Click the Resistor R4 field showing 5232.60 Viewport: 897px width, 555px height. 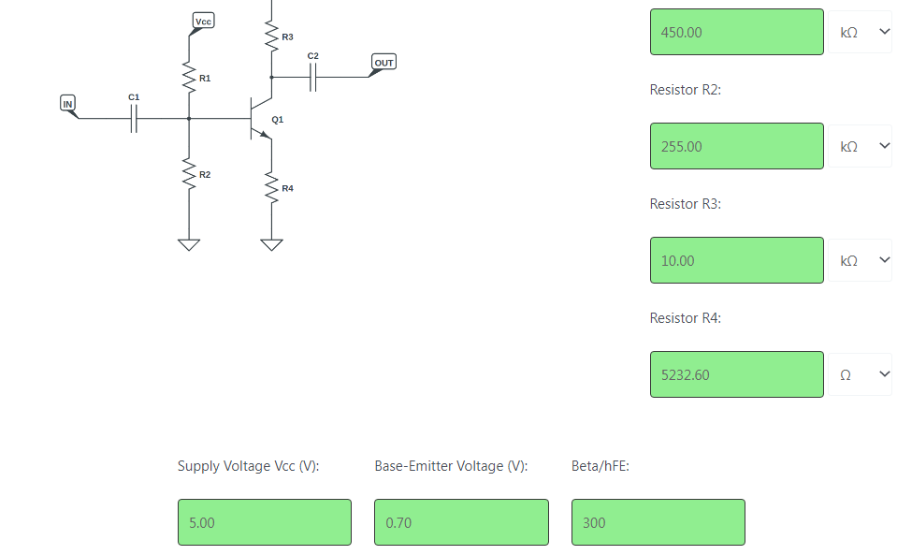(737, 374)
